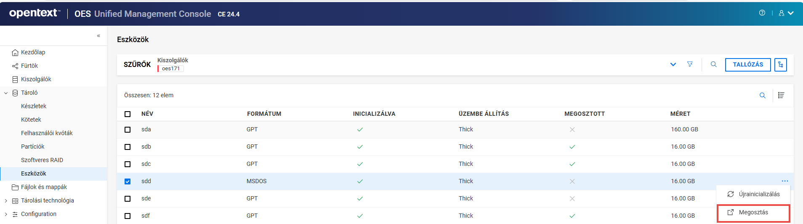The image size is (803, 224).
Task: Collapse the Tároló tree section
Action: pos(6,93)
